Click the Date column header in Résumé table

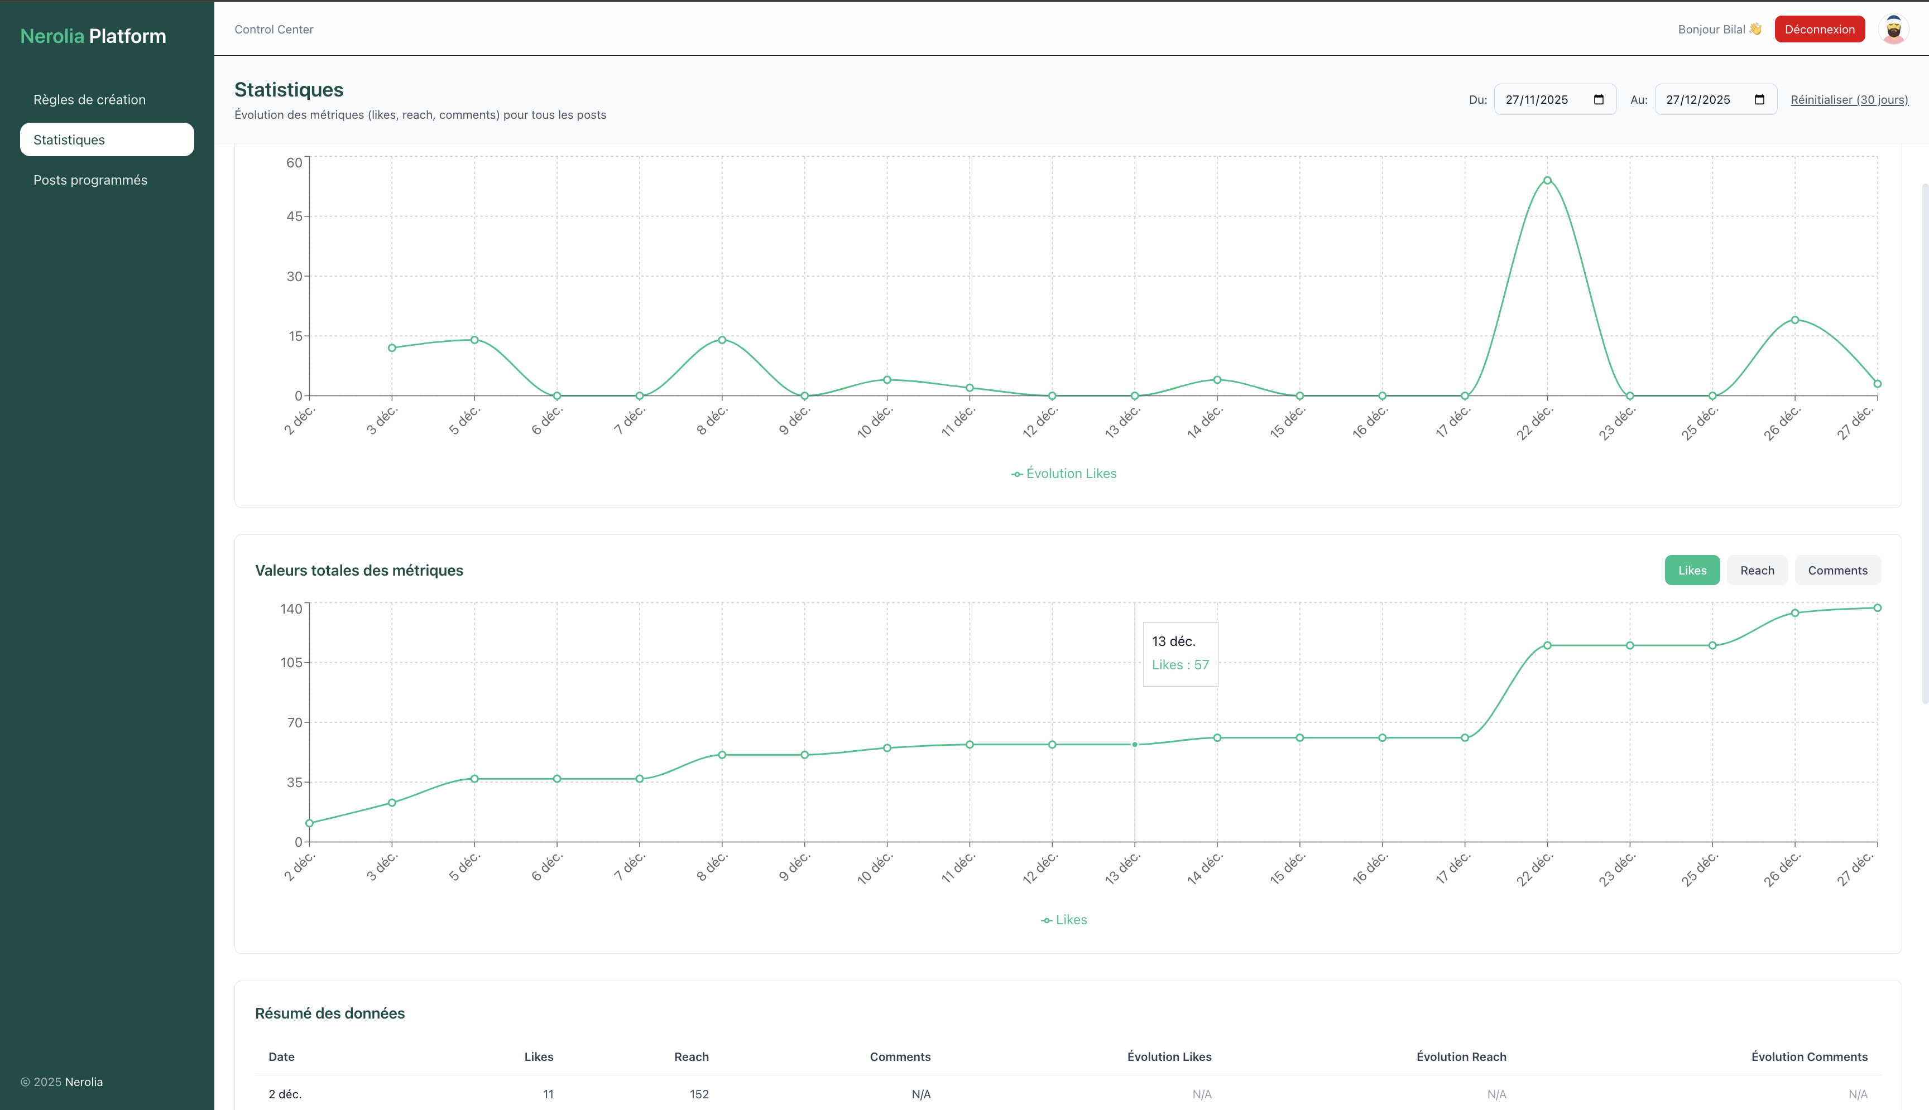(281, 1056)
